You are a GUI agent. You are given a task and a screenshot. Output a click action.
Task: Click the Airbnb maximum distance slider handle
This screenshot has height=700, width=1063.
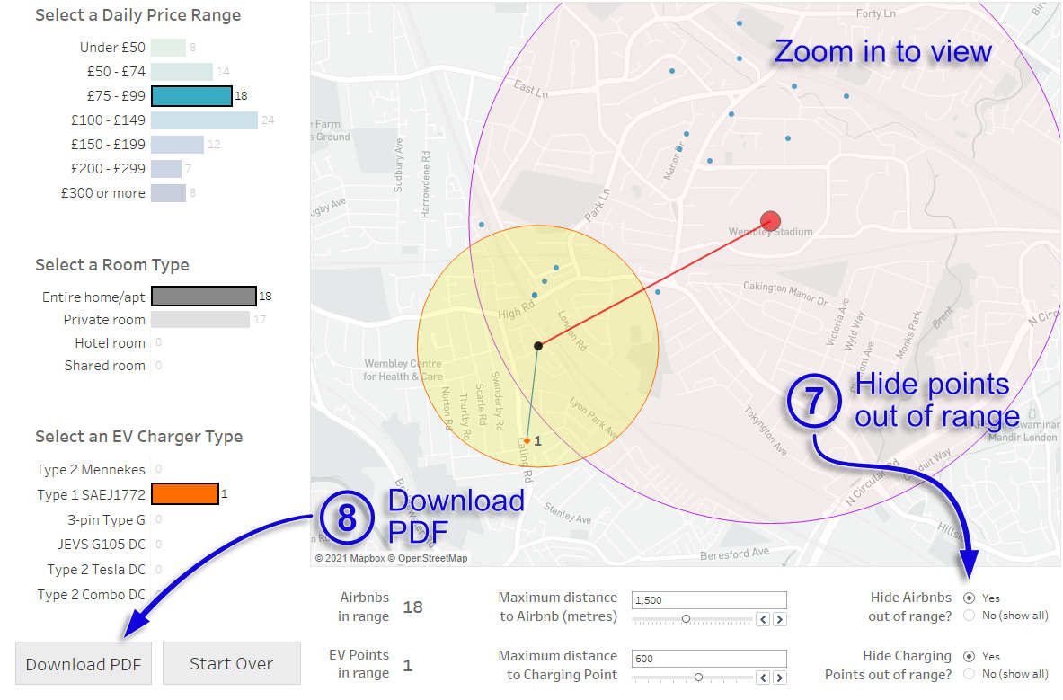pos(686,619)
